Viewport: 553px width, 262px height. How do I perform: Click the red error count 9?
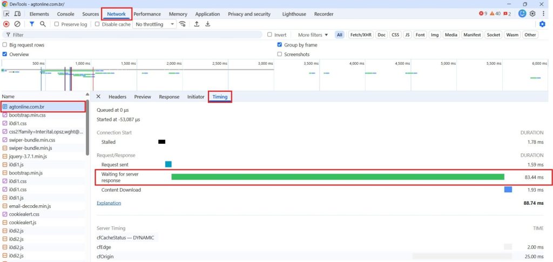point(483,14)
